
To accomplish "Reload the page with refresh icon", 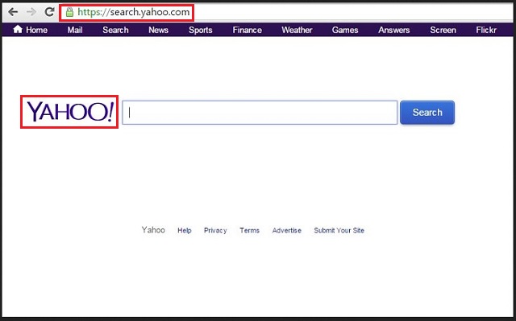I will pyautogui.click(x=49, y=12).
